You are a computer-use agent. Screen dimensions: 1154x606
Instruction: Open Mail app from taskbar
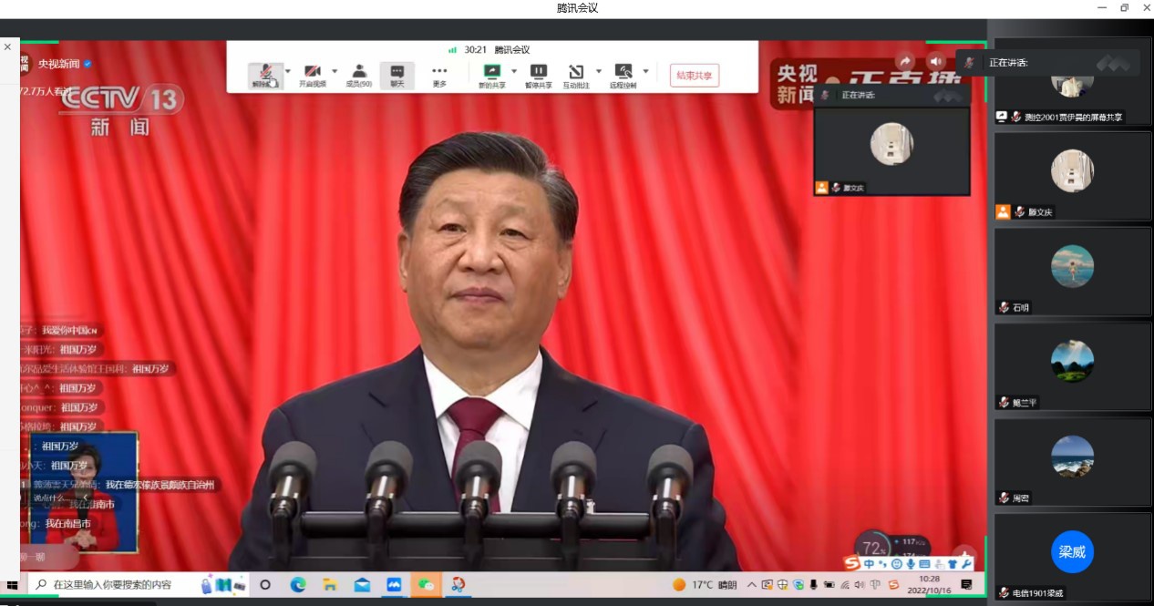pyautogui.click(x=362, y=584)
